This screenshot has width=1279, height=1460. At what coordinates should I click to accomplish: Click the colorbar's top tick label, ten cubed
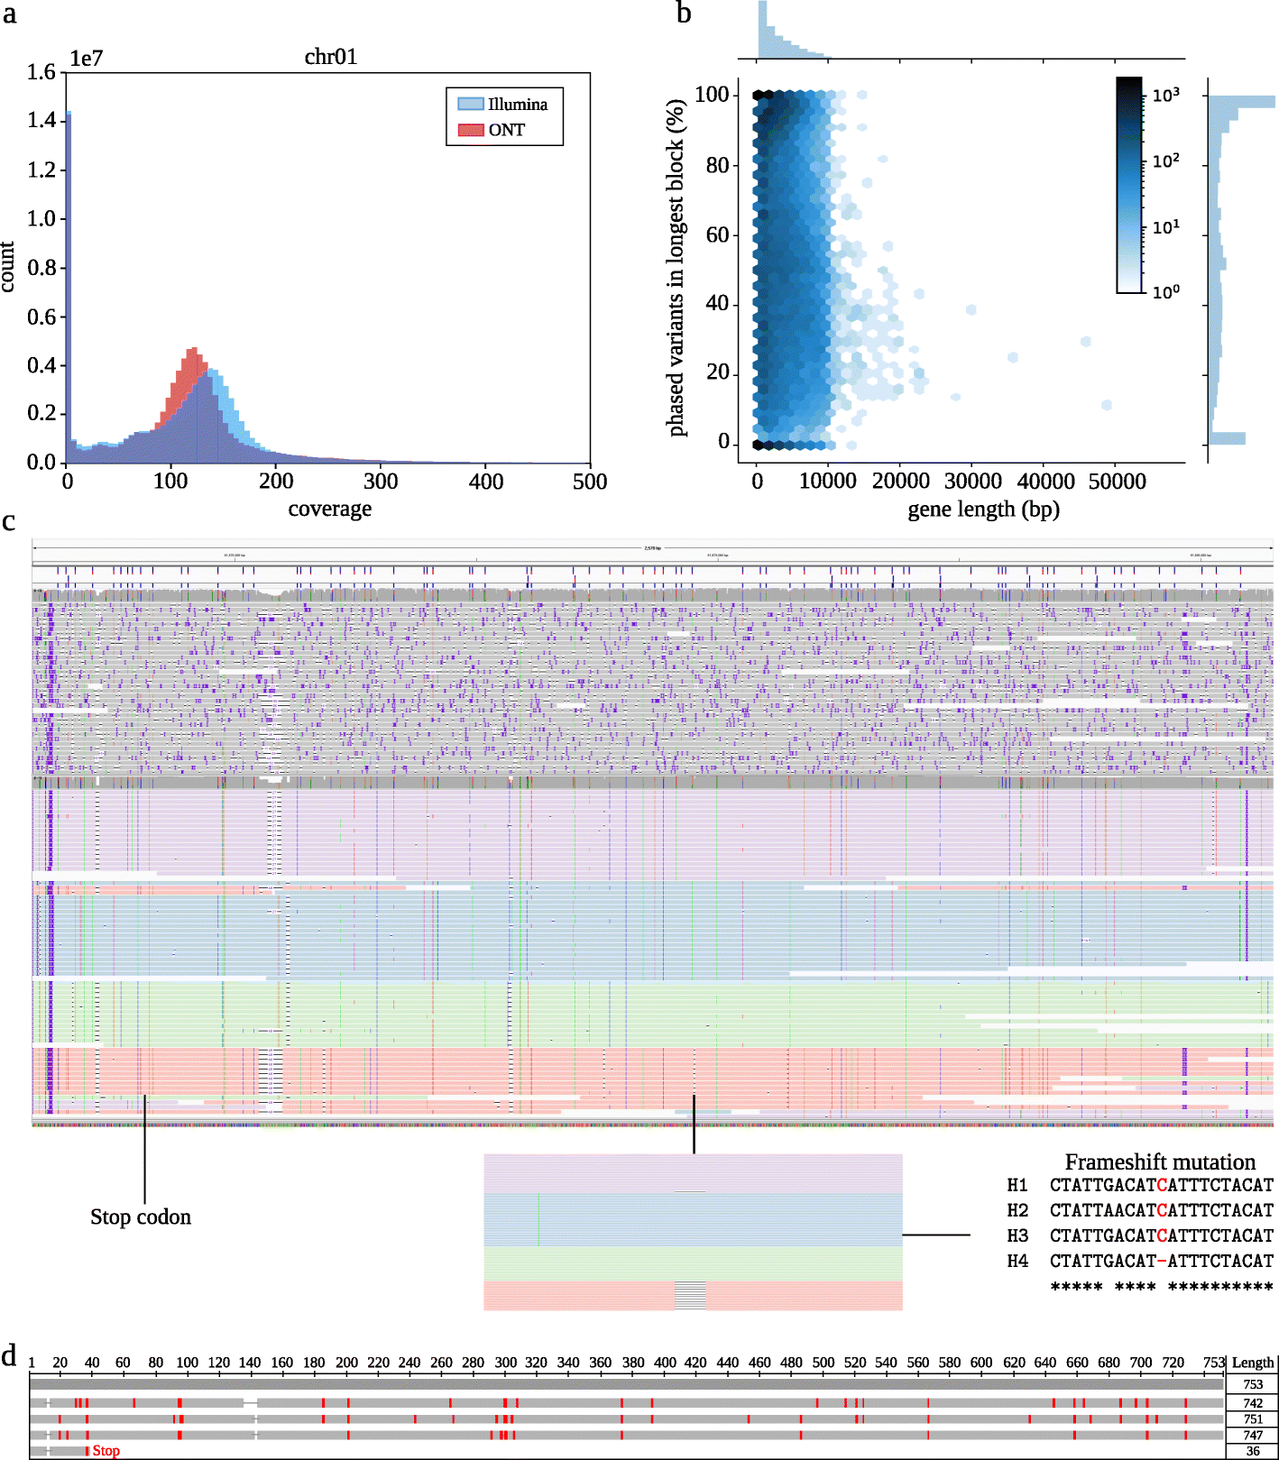point(1165,95)
